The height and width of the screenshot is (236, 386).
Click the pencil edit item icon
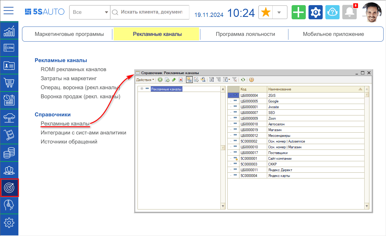pos(174,80)
